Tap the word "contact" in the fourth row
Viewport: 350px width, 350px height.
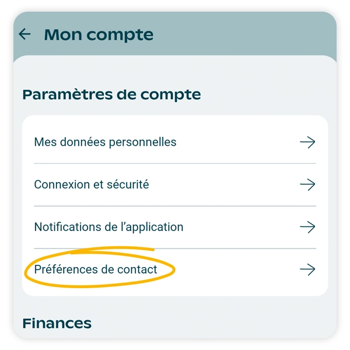136,269
